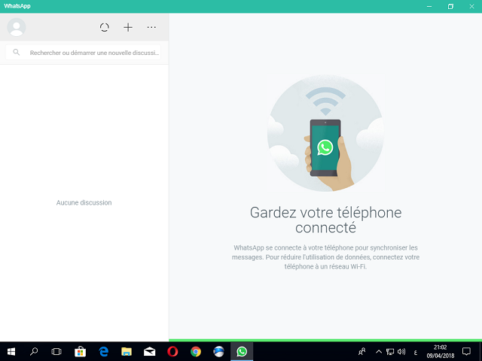The width and height of the screenshot is (482, 361).
Task: Open the profile avatar picture
Action: point(17,27)
